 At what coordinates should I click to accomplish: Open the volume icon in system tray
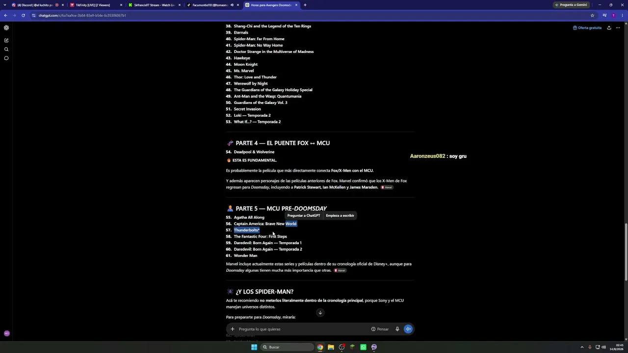(603, 347)
